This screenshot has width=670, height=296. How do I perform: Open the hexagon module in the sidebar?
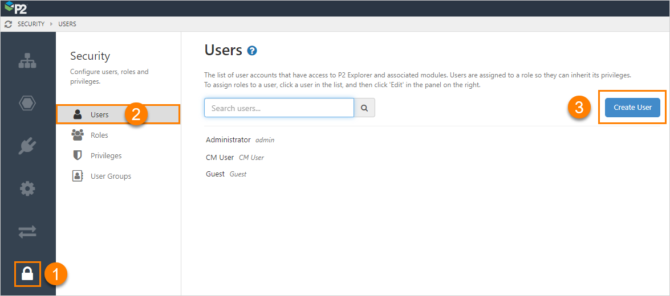click(x=27, y=104)
